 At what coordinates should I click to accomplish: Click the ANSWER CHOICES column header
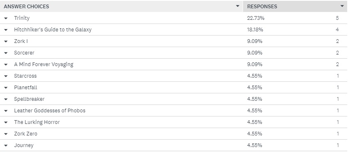(x=27, y=7)
